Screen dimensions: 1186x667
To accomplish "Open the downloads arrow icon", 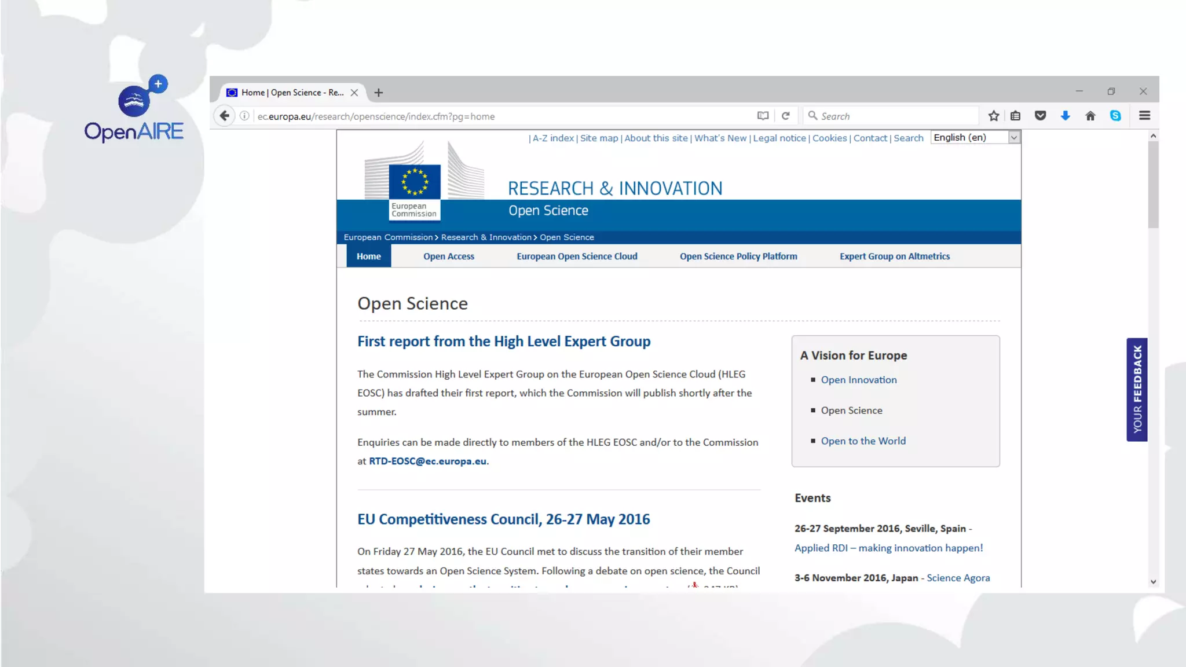I will click(1065, 116).
